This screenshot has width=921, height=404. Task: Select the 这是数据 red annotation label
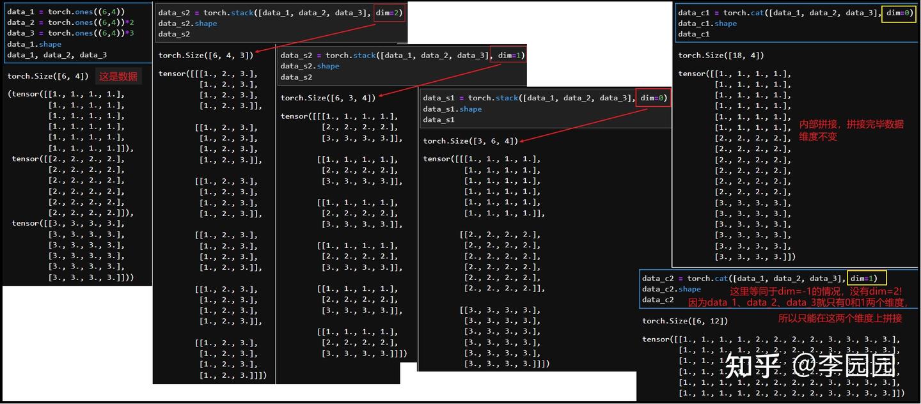click(x=118, y=75)
